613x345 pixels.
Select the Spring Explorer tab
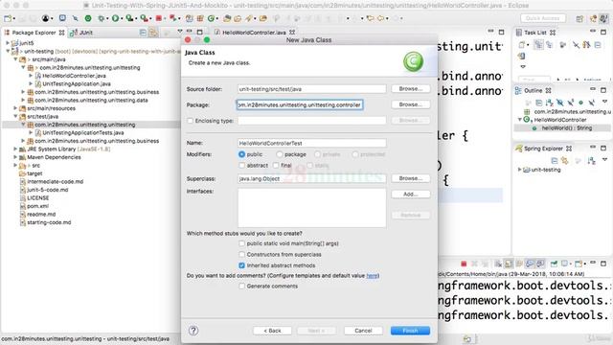tap(543, 149)
